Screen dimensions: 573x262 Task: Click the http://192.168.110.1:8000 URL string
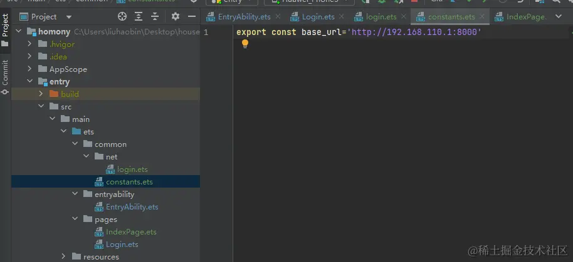pyautogui.click(x=414, y=32)
